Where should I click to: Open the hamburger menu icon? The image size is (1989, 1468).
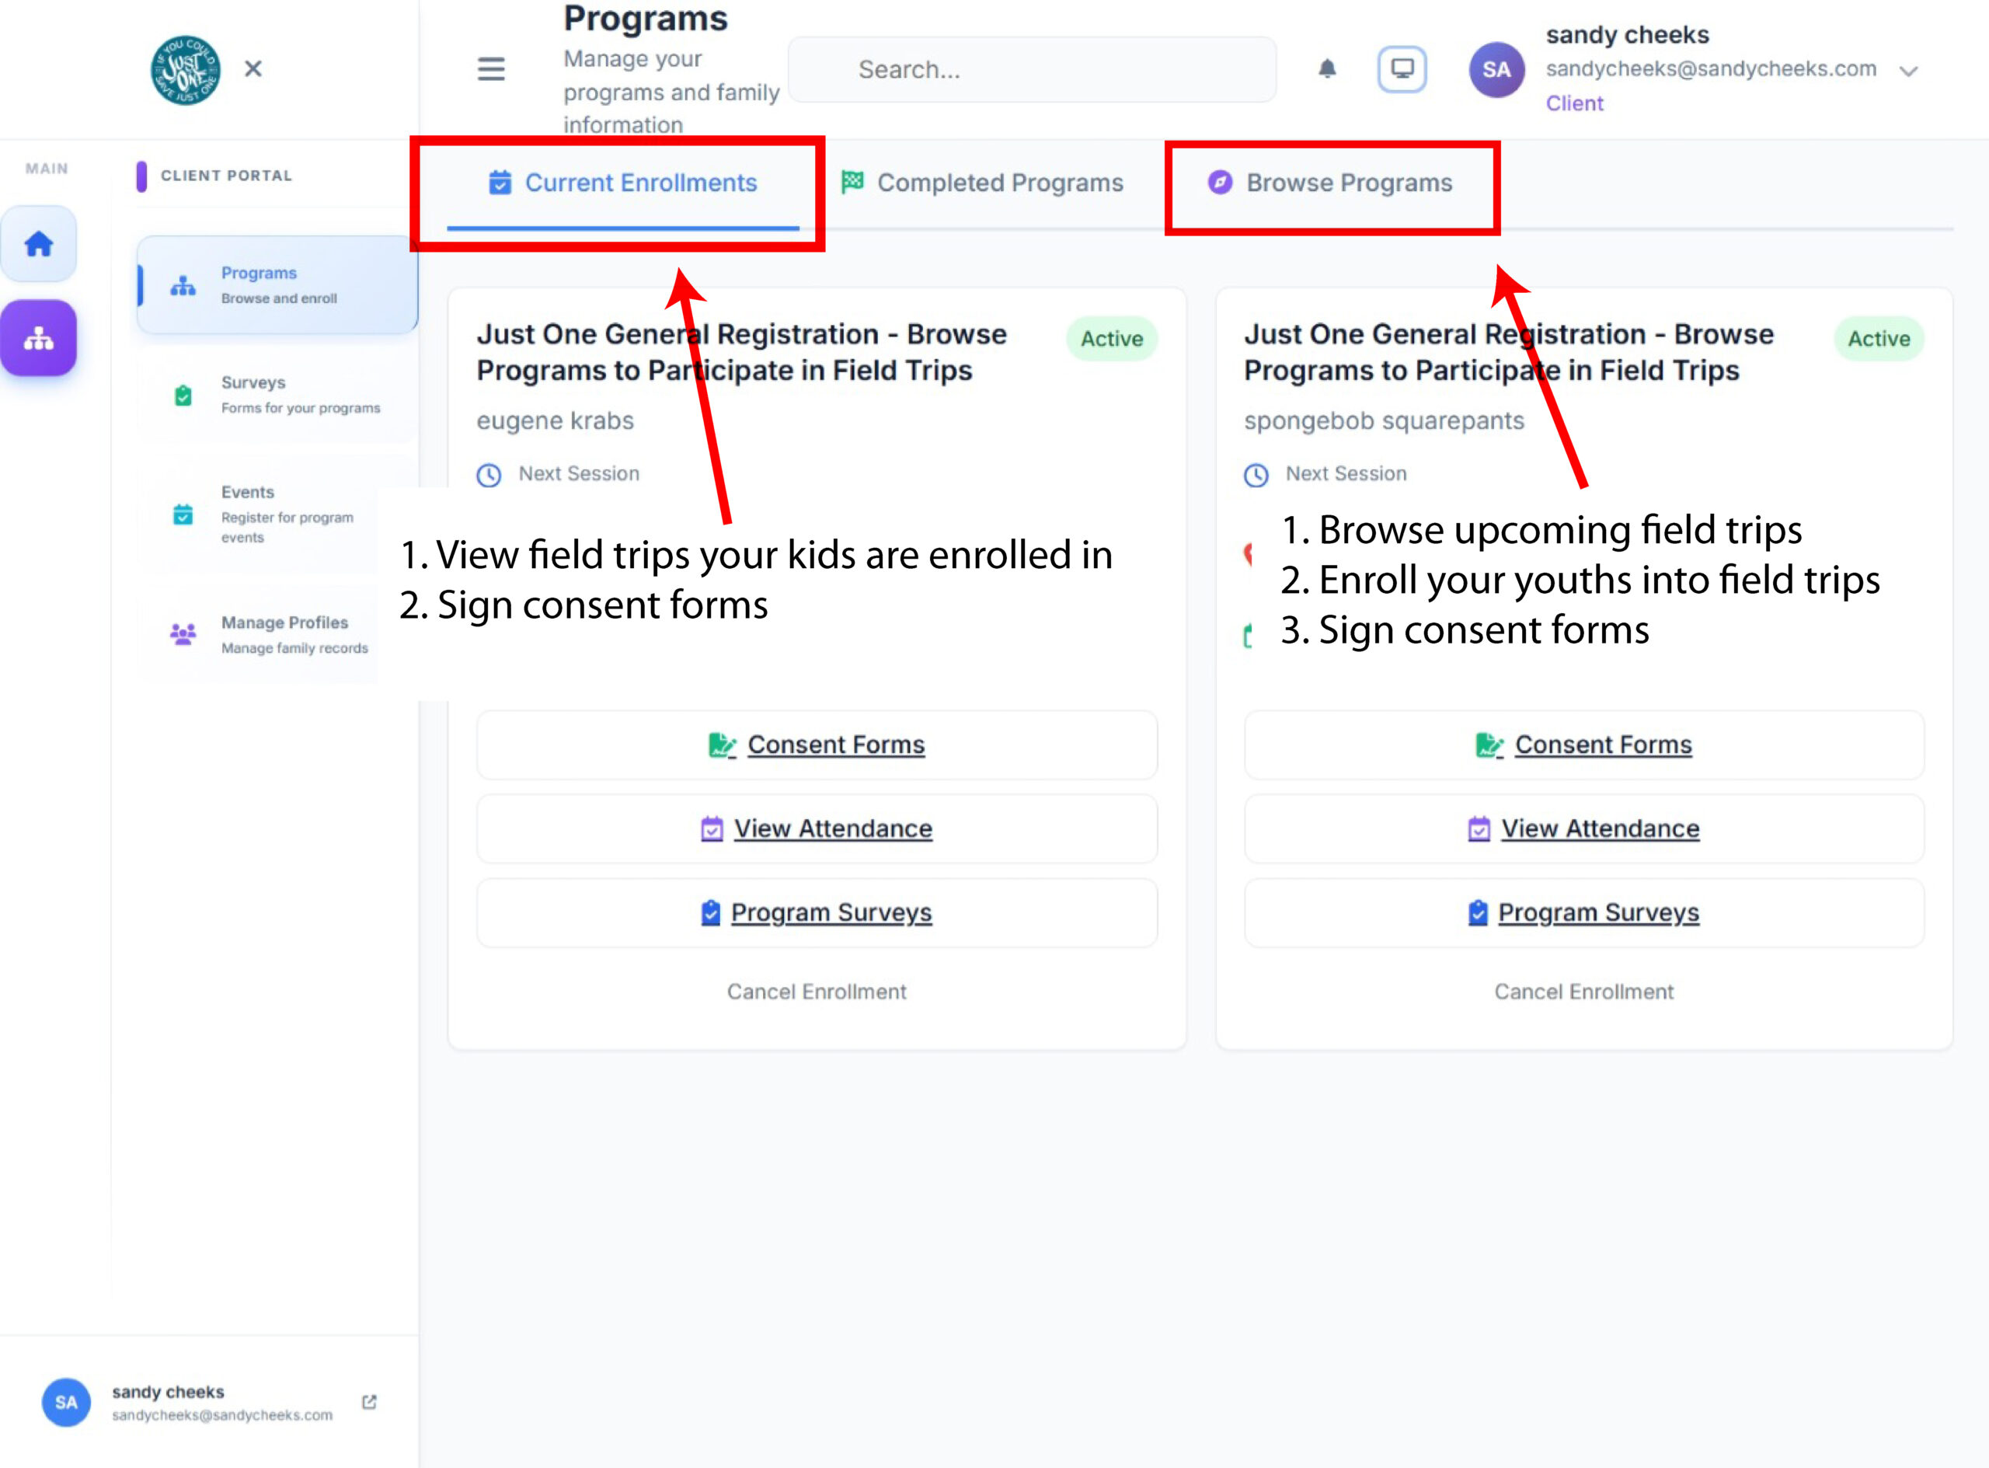(x=490, y=68)
